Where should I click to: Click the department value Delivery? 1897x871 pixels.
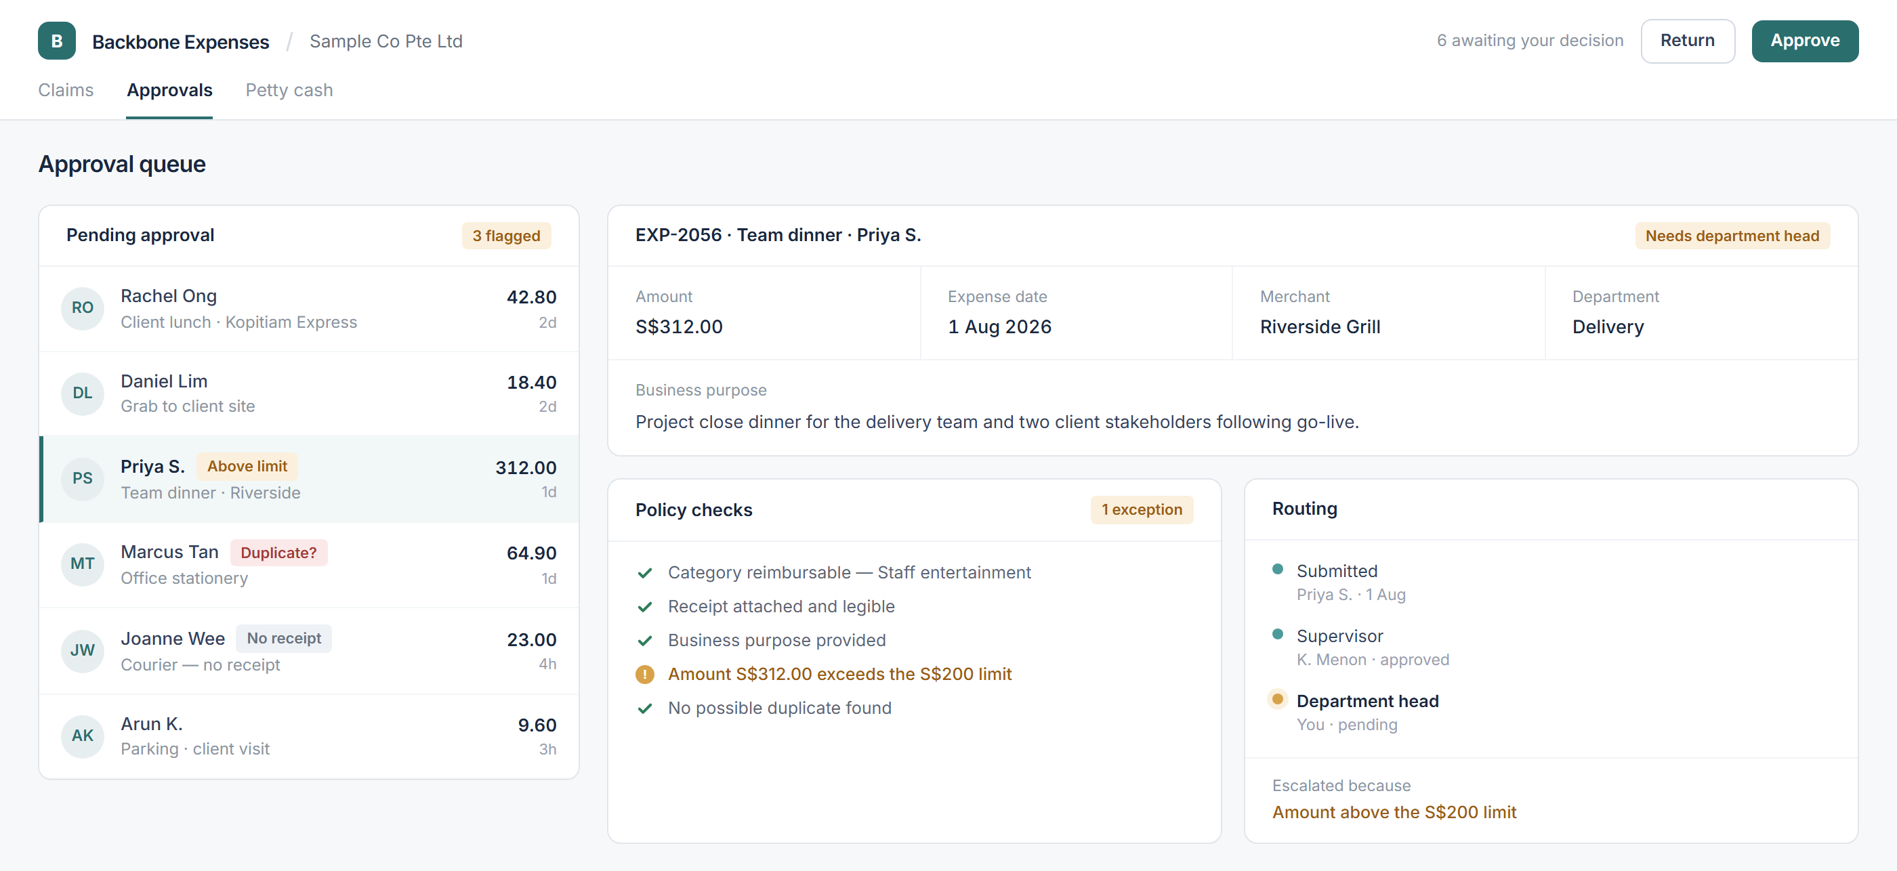1608,327
